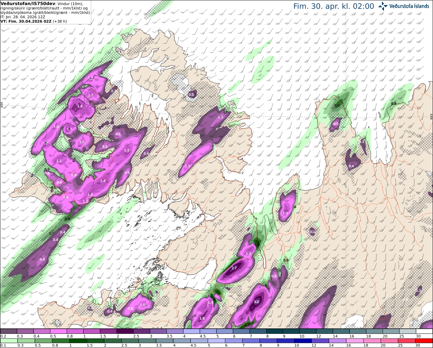Click the N99 marker on the left map edge
This screenshot has height=348, width=433.
coord(1,105)
